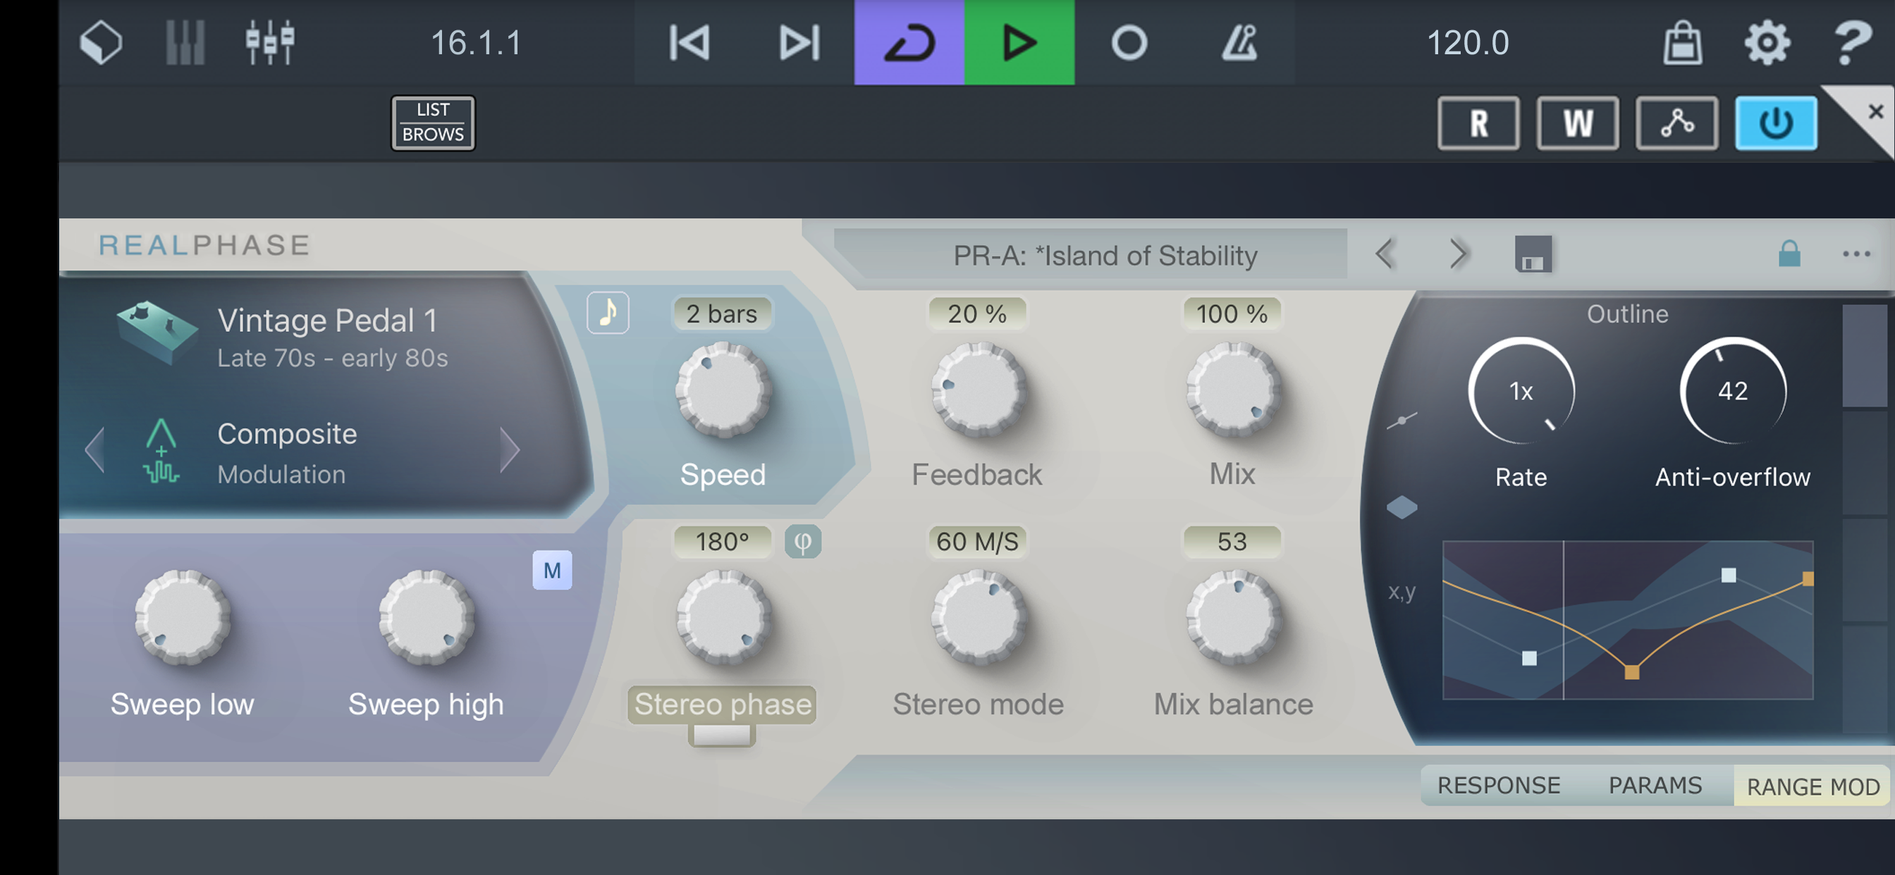Click the orange bottom node in graph
The height and width of the screenshot is (875, 1895).
tap(1631, 671)
